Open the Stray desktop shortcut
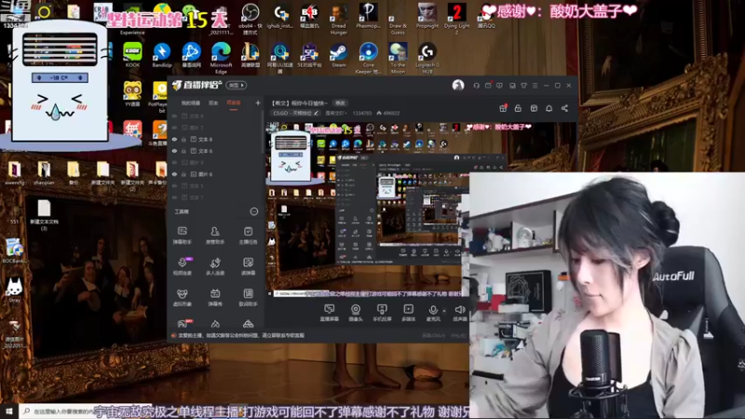Viewport: 745px width, 419px height. click(14, 291)
